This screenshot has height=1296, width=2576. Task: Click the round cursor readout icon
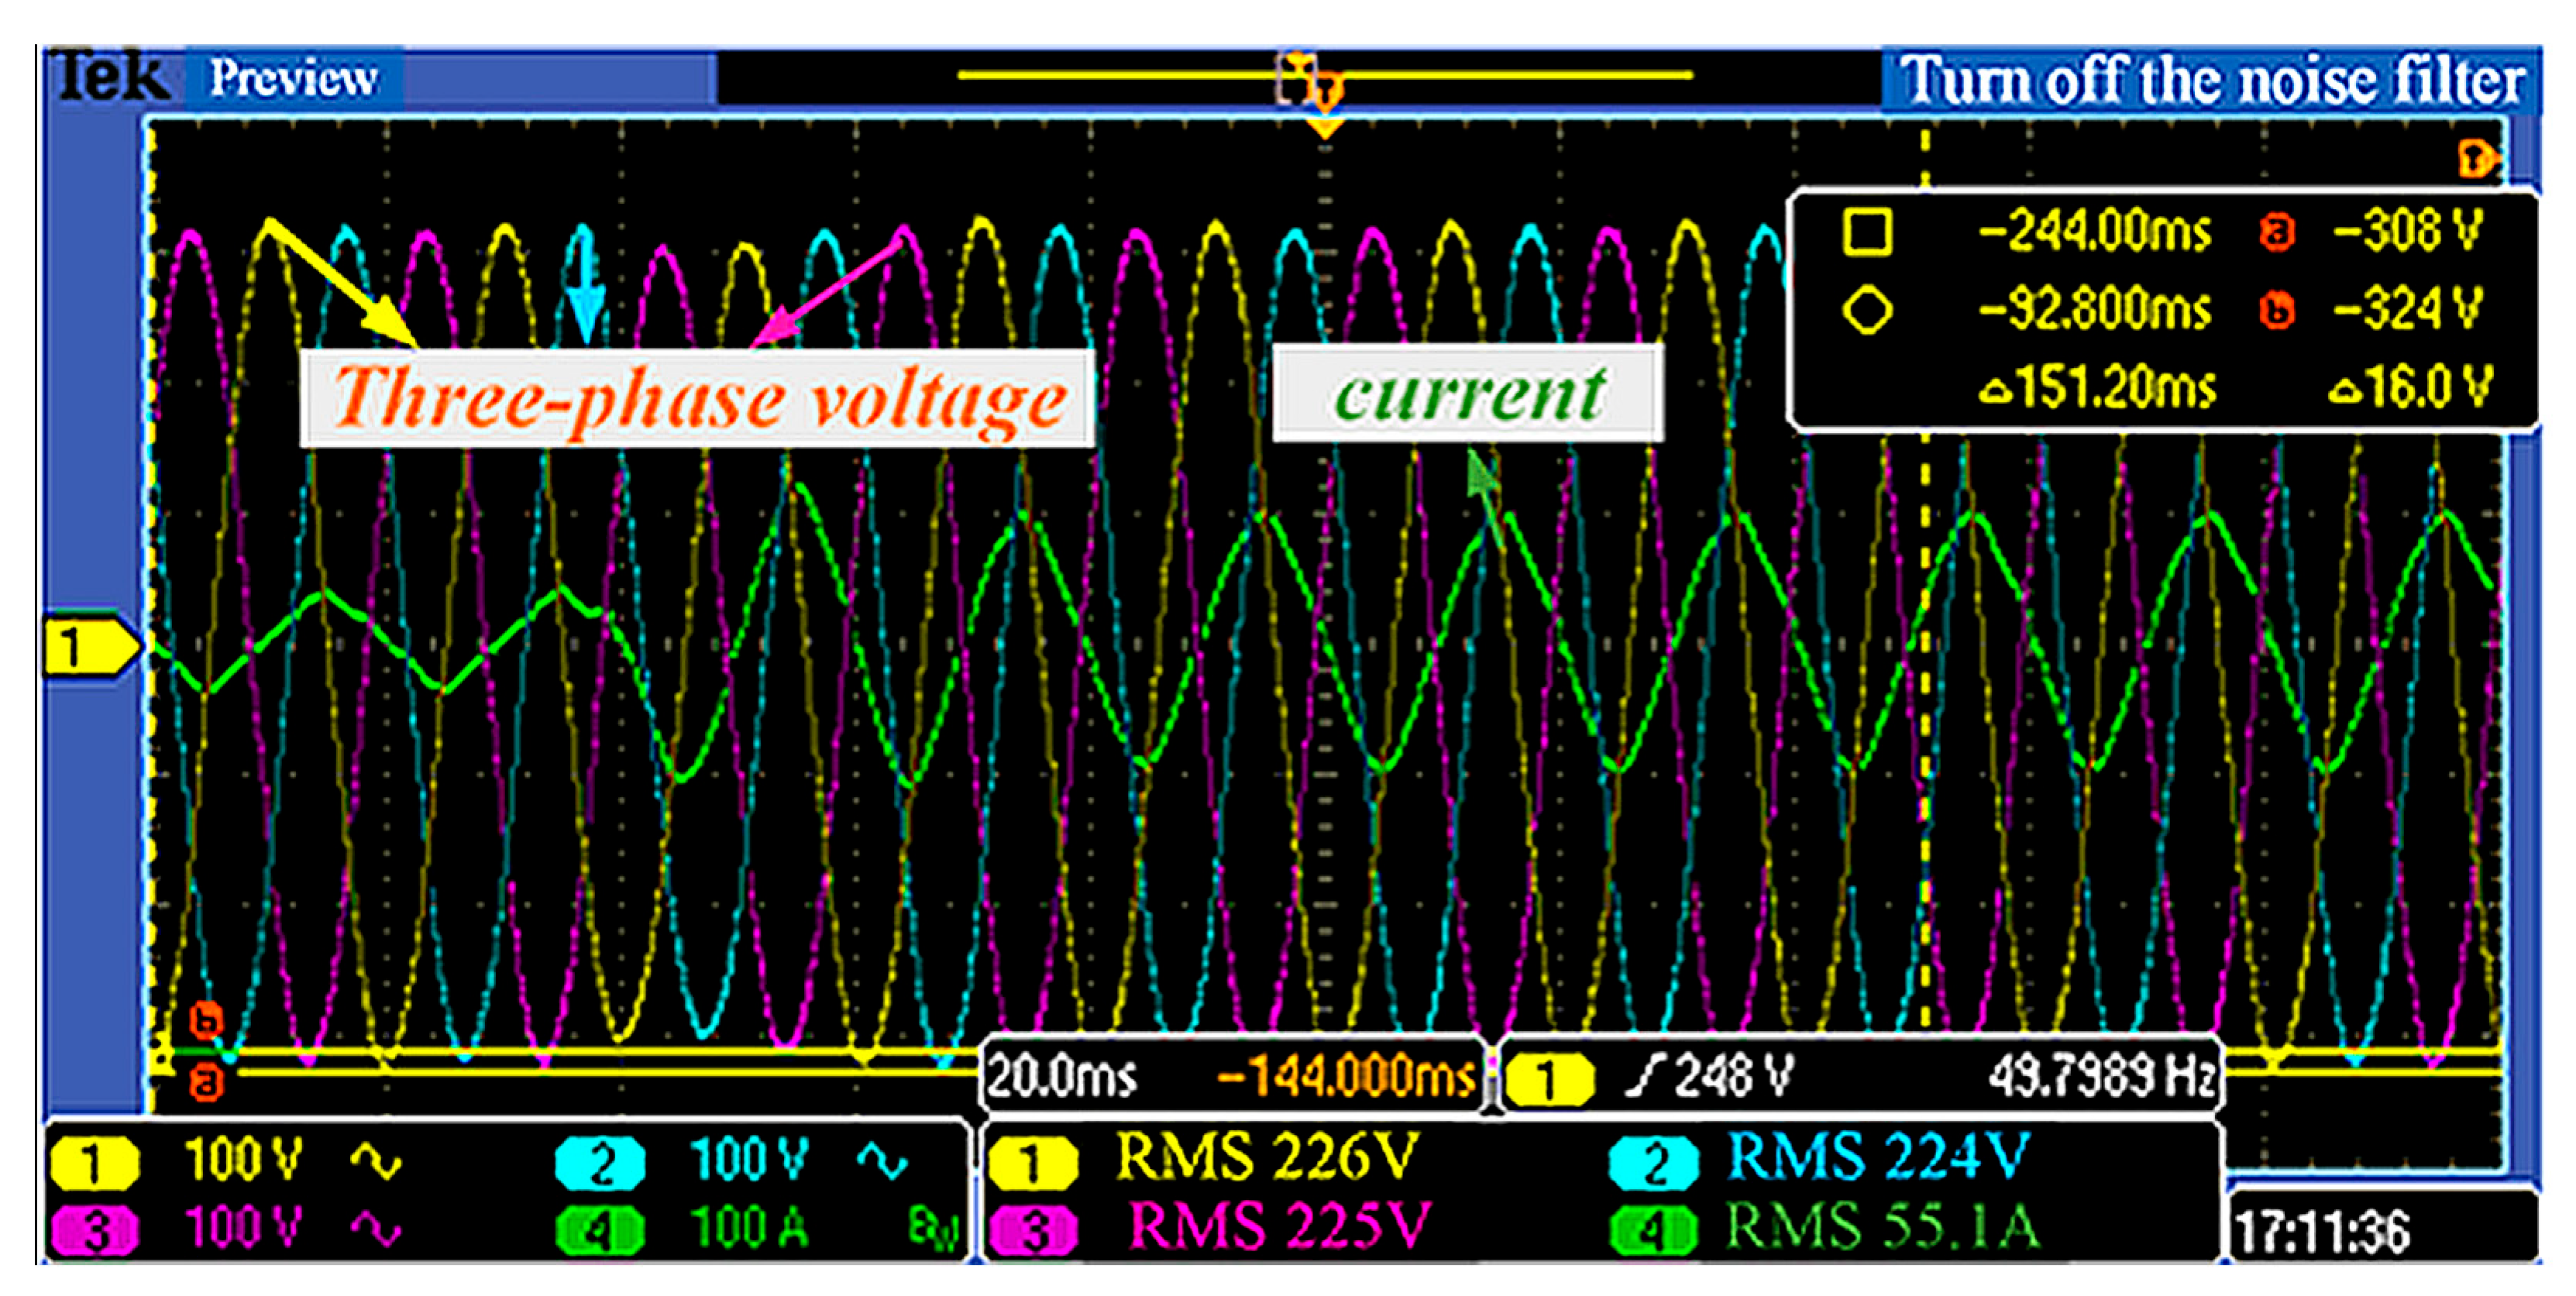tap(1867, 310)
